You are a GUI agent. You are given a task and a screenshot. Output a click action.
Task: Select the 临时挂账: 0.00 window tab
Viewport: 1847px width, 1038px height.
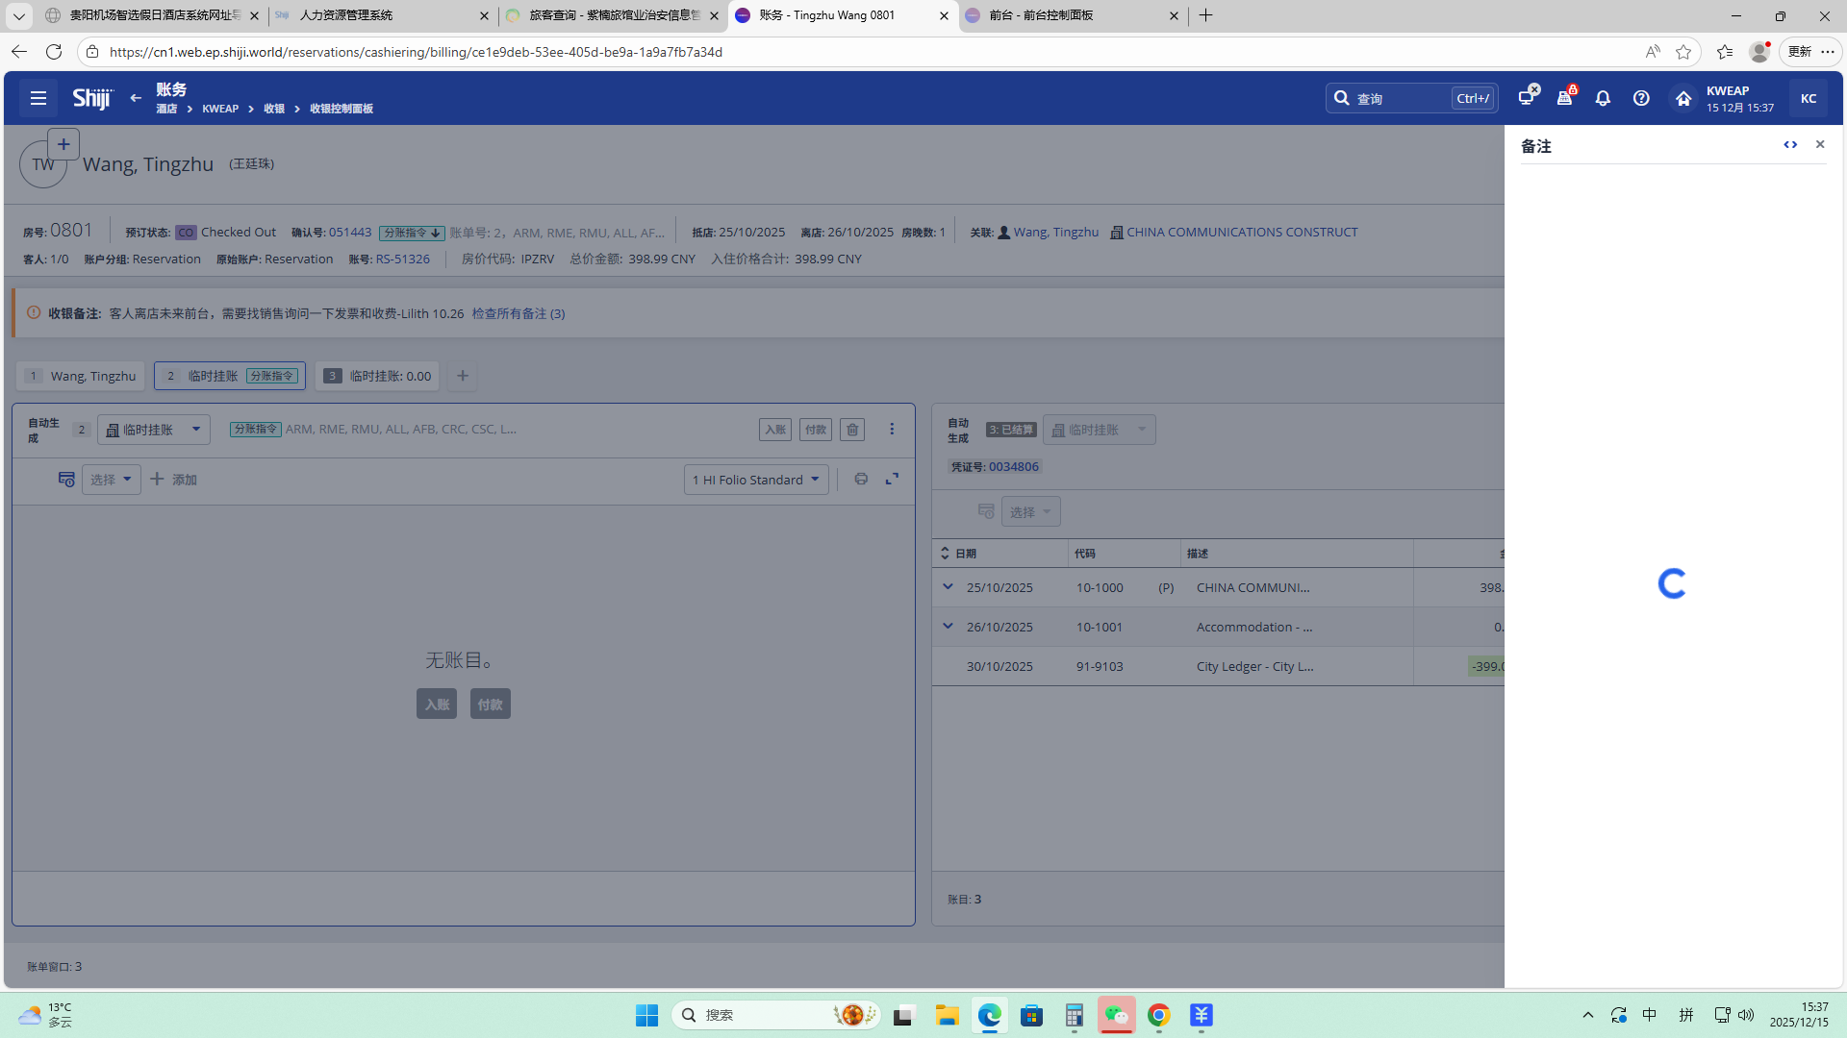click(378, 376)
